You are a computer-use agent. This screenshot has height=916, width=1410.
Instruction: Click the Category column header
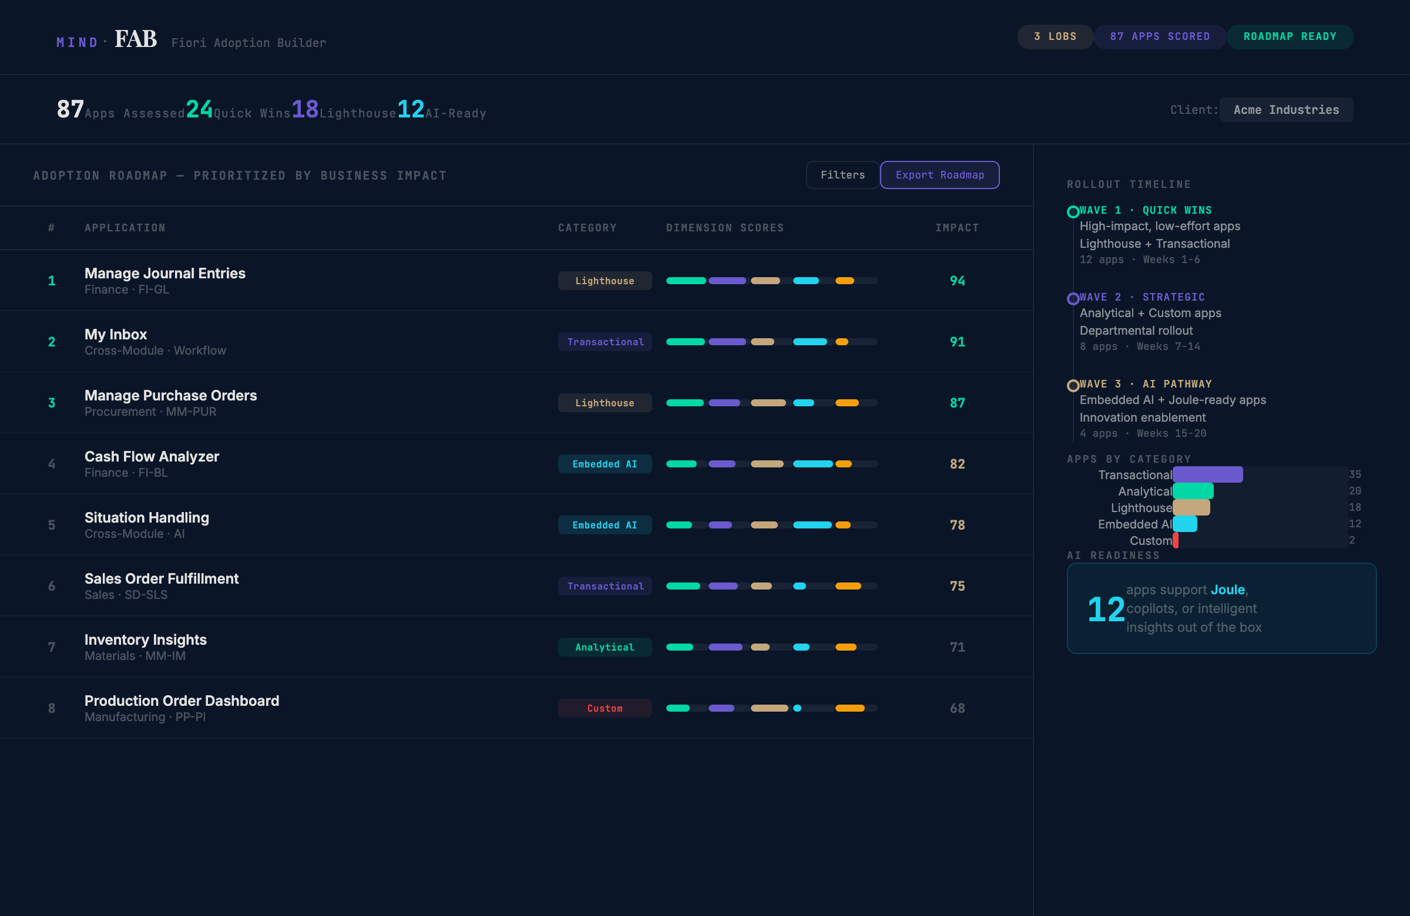pos(586,228)
